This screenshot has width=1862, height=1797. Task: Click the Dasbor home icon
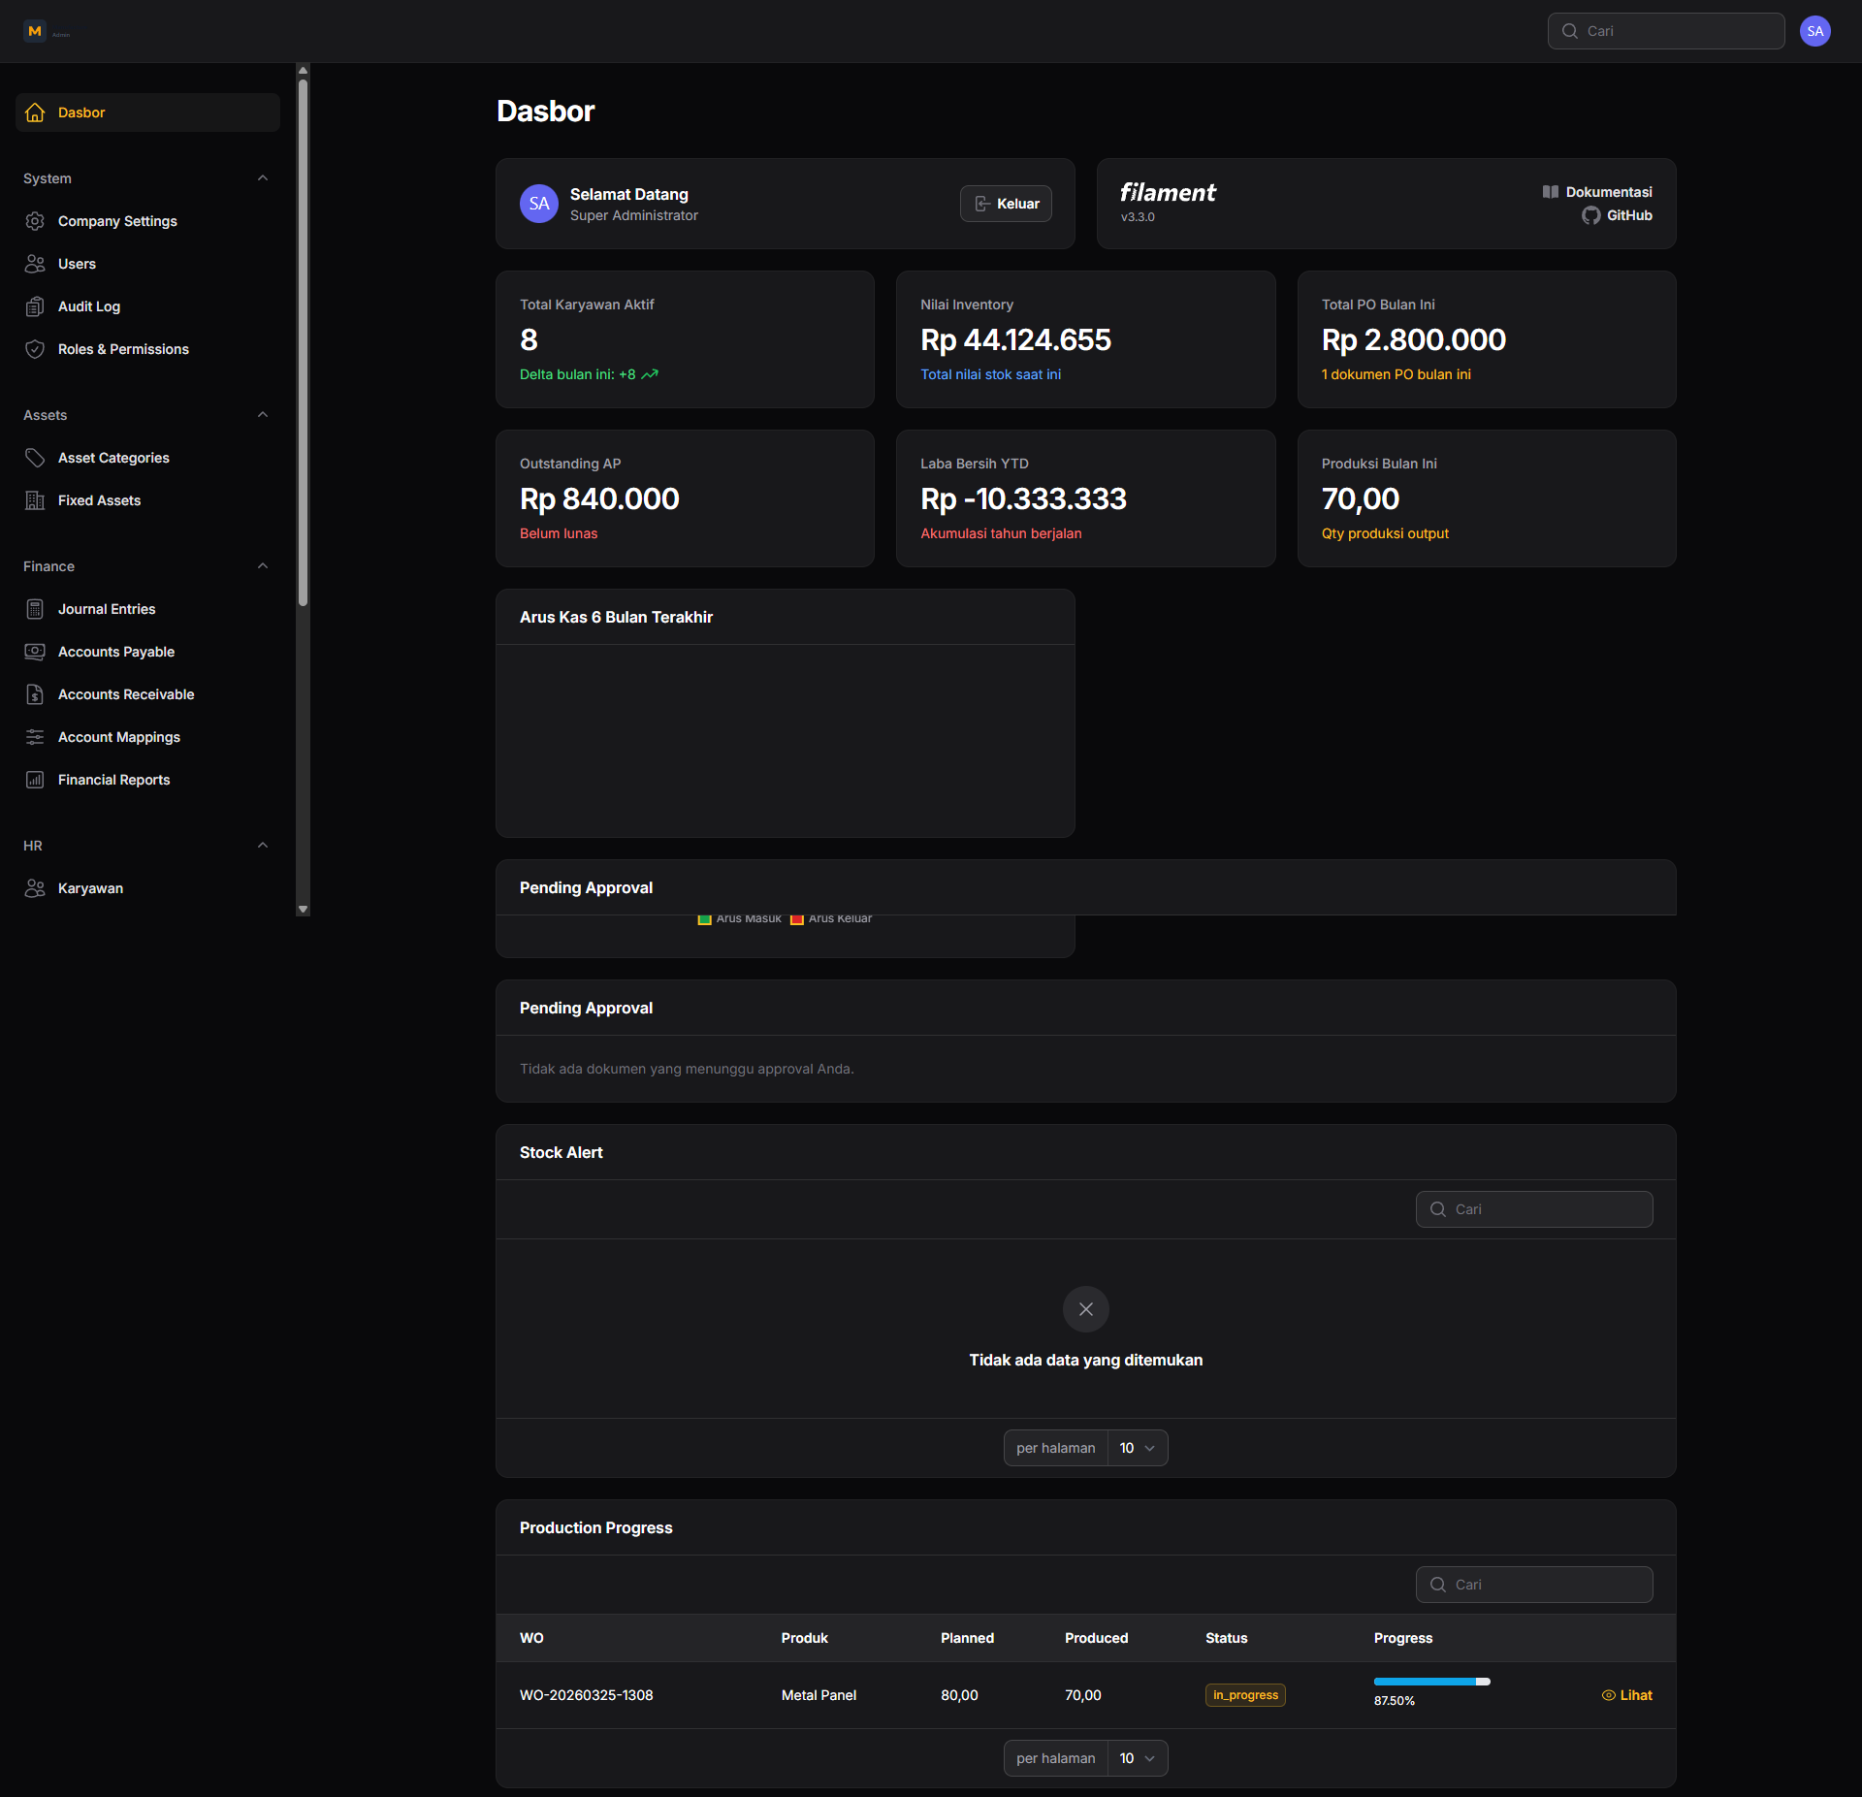tap(35, 112)
